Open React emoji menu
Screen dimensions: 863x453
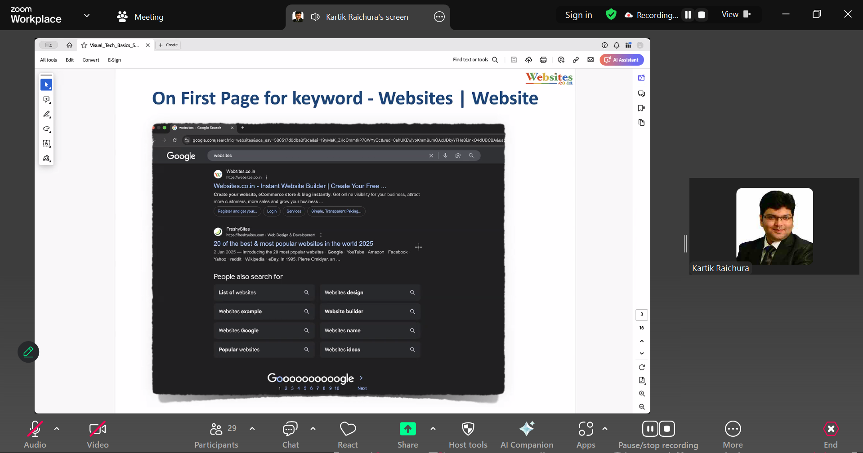348,434
